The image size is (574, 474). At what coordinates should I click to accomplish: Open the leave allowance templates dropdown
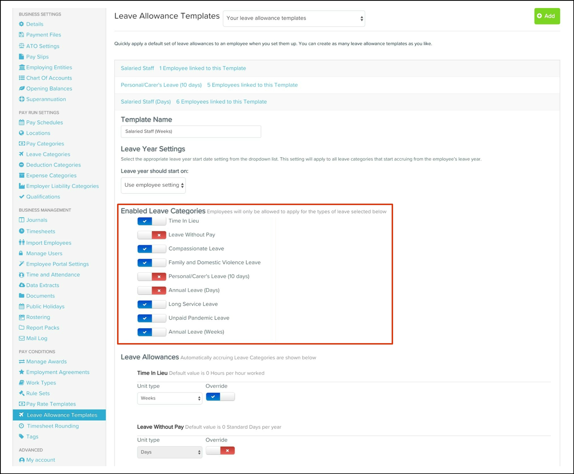pyautogui.click(x=294, y=18)
